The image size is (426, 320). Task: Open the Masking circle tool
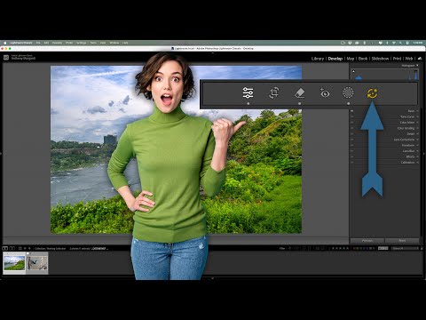click(348, 92)
